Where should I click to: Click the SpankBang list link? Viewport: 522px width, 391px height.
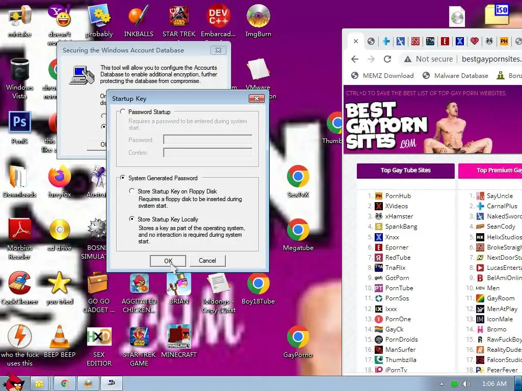(x=401, y=227)
